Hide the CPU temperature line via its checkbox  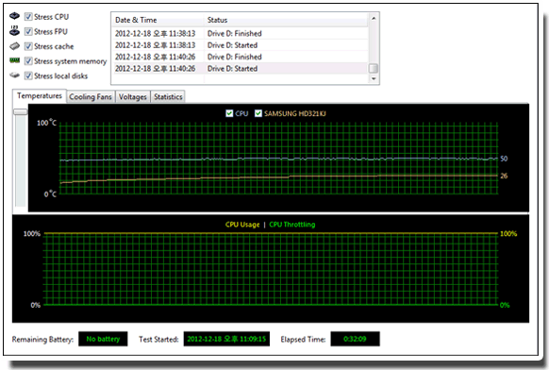pos(229,113)
